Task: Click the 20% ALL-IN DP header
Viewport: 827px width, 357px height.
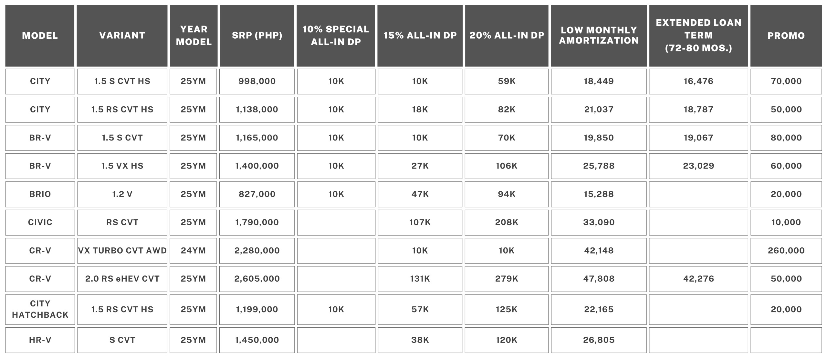Action: click(x=507, y=35)
